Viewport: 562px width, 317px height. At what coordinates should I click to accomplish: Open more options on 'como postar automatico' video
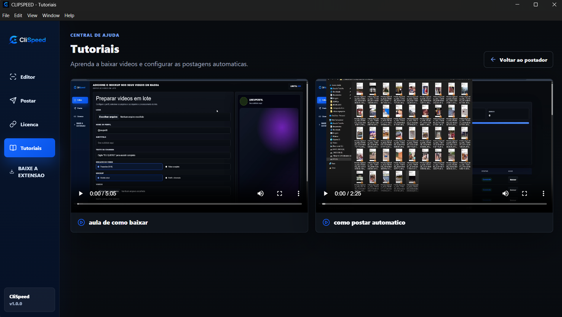543,193
